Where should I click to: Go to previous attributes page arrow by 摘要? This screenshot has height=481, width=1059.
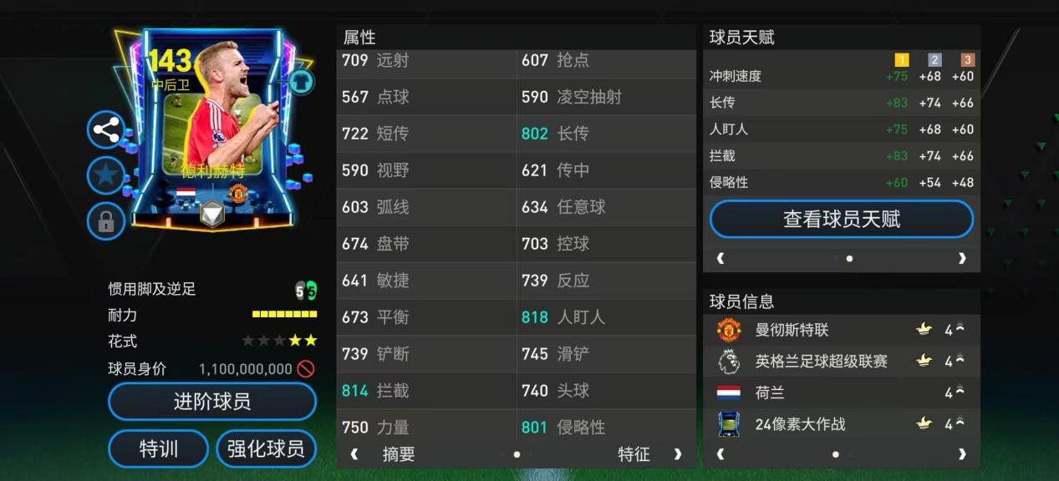[x=354, y=454]
